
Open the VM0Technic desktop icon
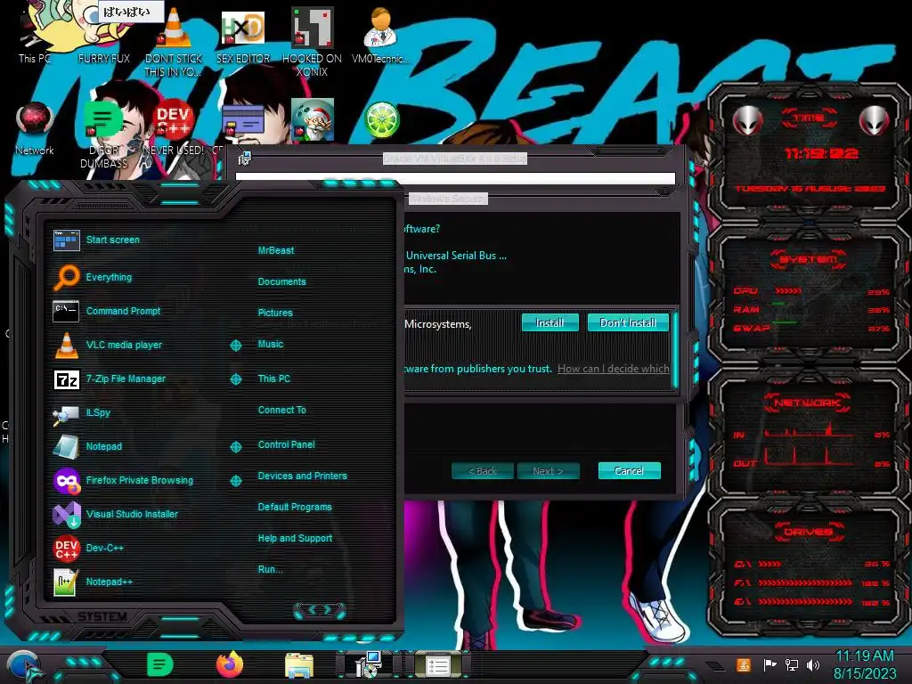pos(381,35)
